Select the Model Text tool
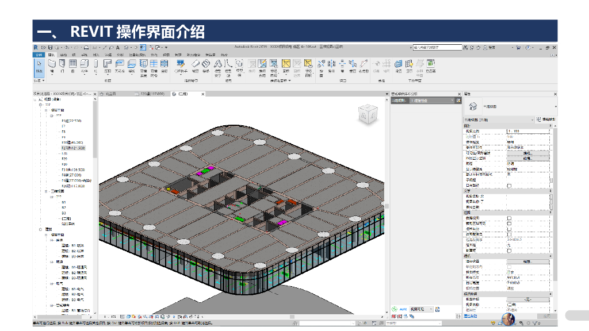The height and width of the screenshot is (331, 589). (x=218, y=66)
